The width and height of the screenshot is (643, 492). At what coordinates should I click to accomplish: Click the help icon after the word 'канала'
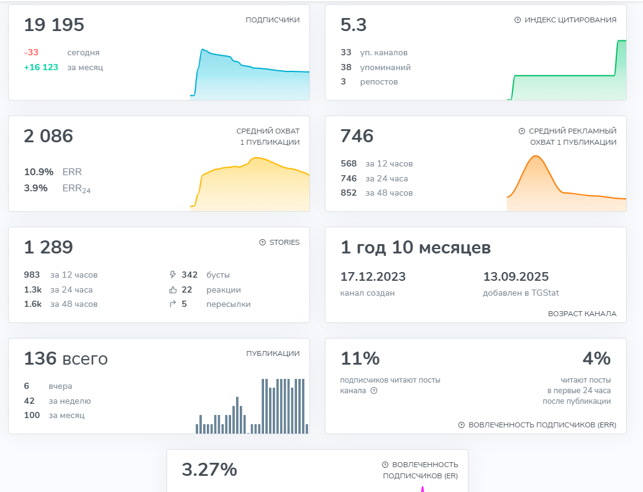pyautogui.click(x=374, y=391)
